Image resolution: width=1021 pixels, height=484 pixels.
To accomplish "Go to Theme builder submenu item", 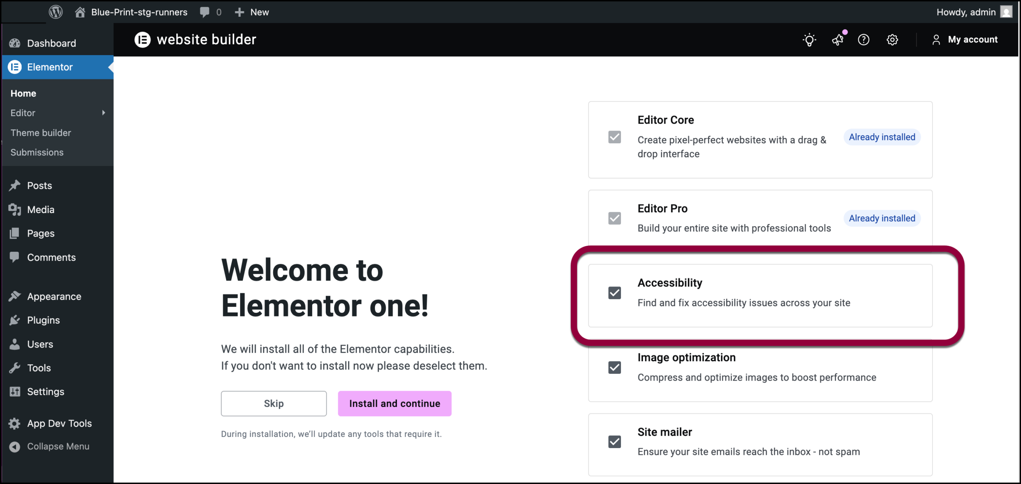I will click(41, 132).
